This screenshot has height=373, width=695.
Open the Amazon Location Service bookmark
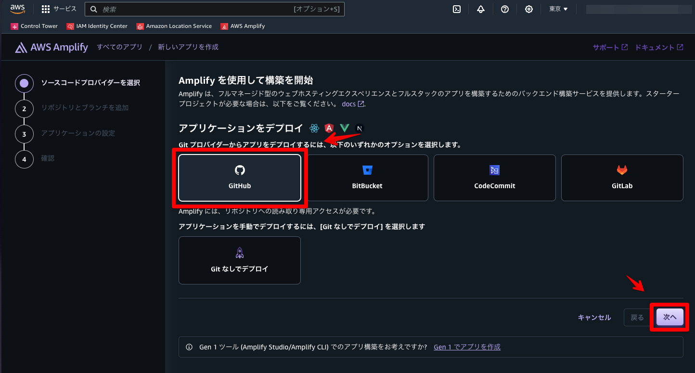174,26
